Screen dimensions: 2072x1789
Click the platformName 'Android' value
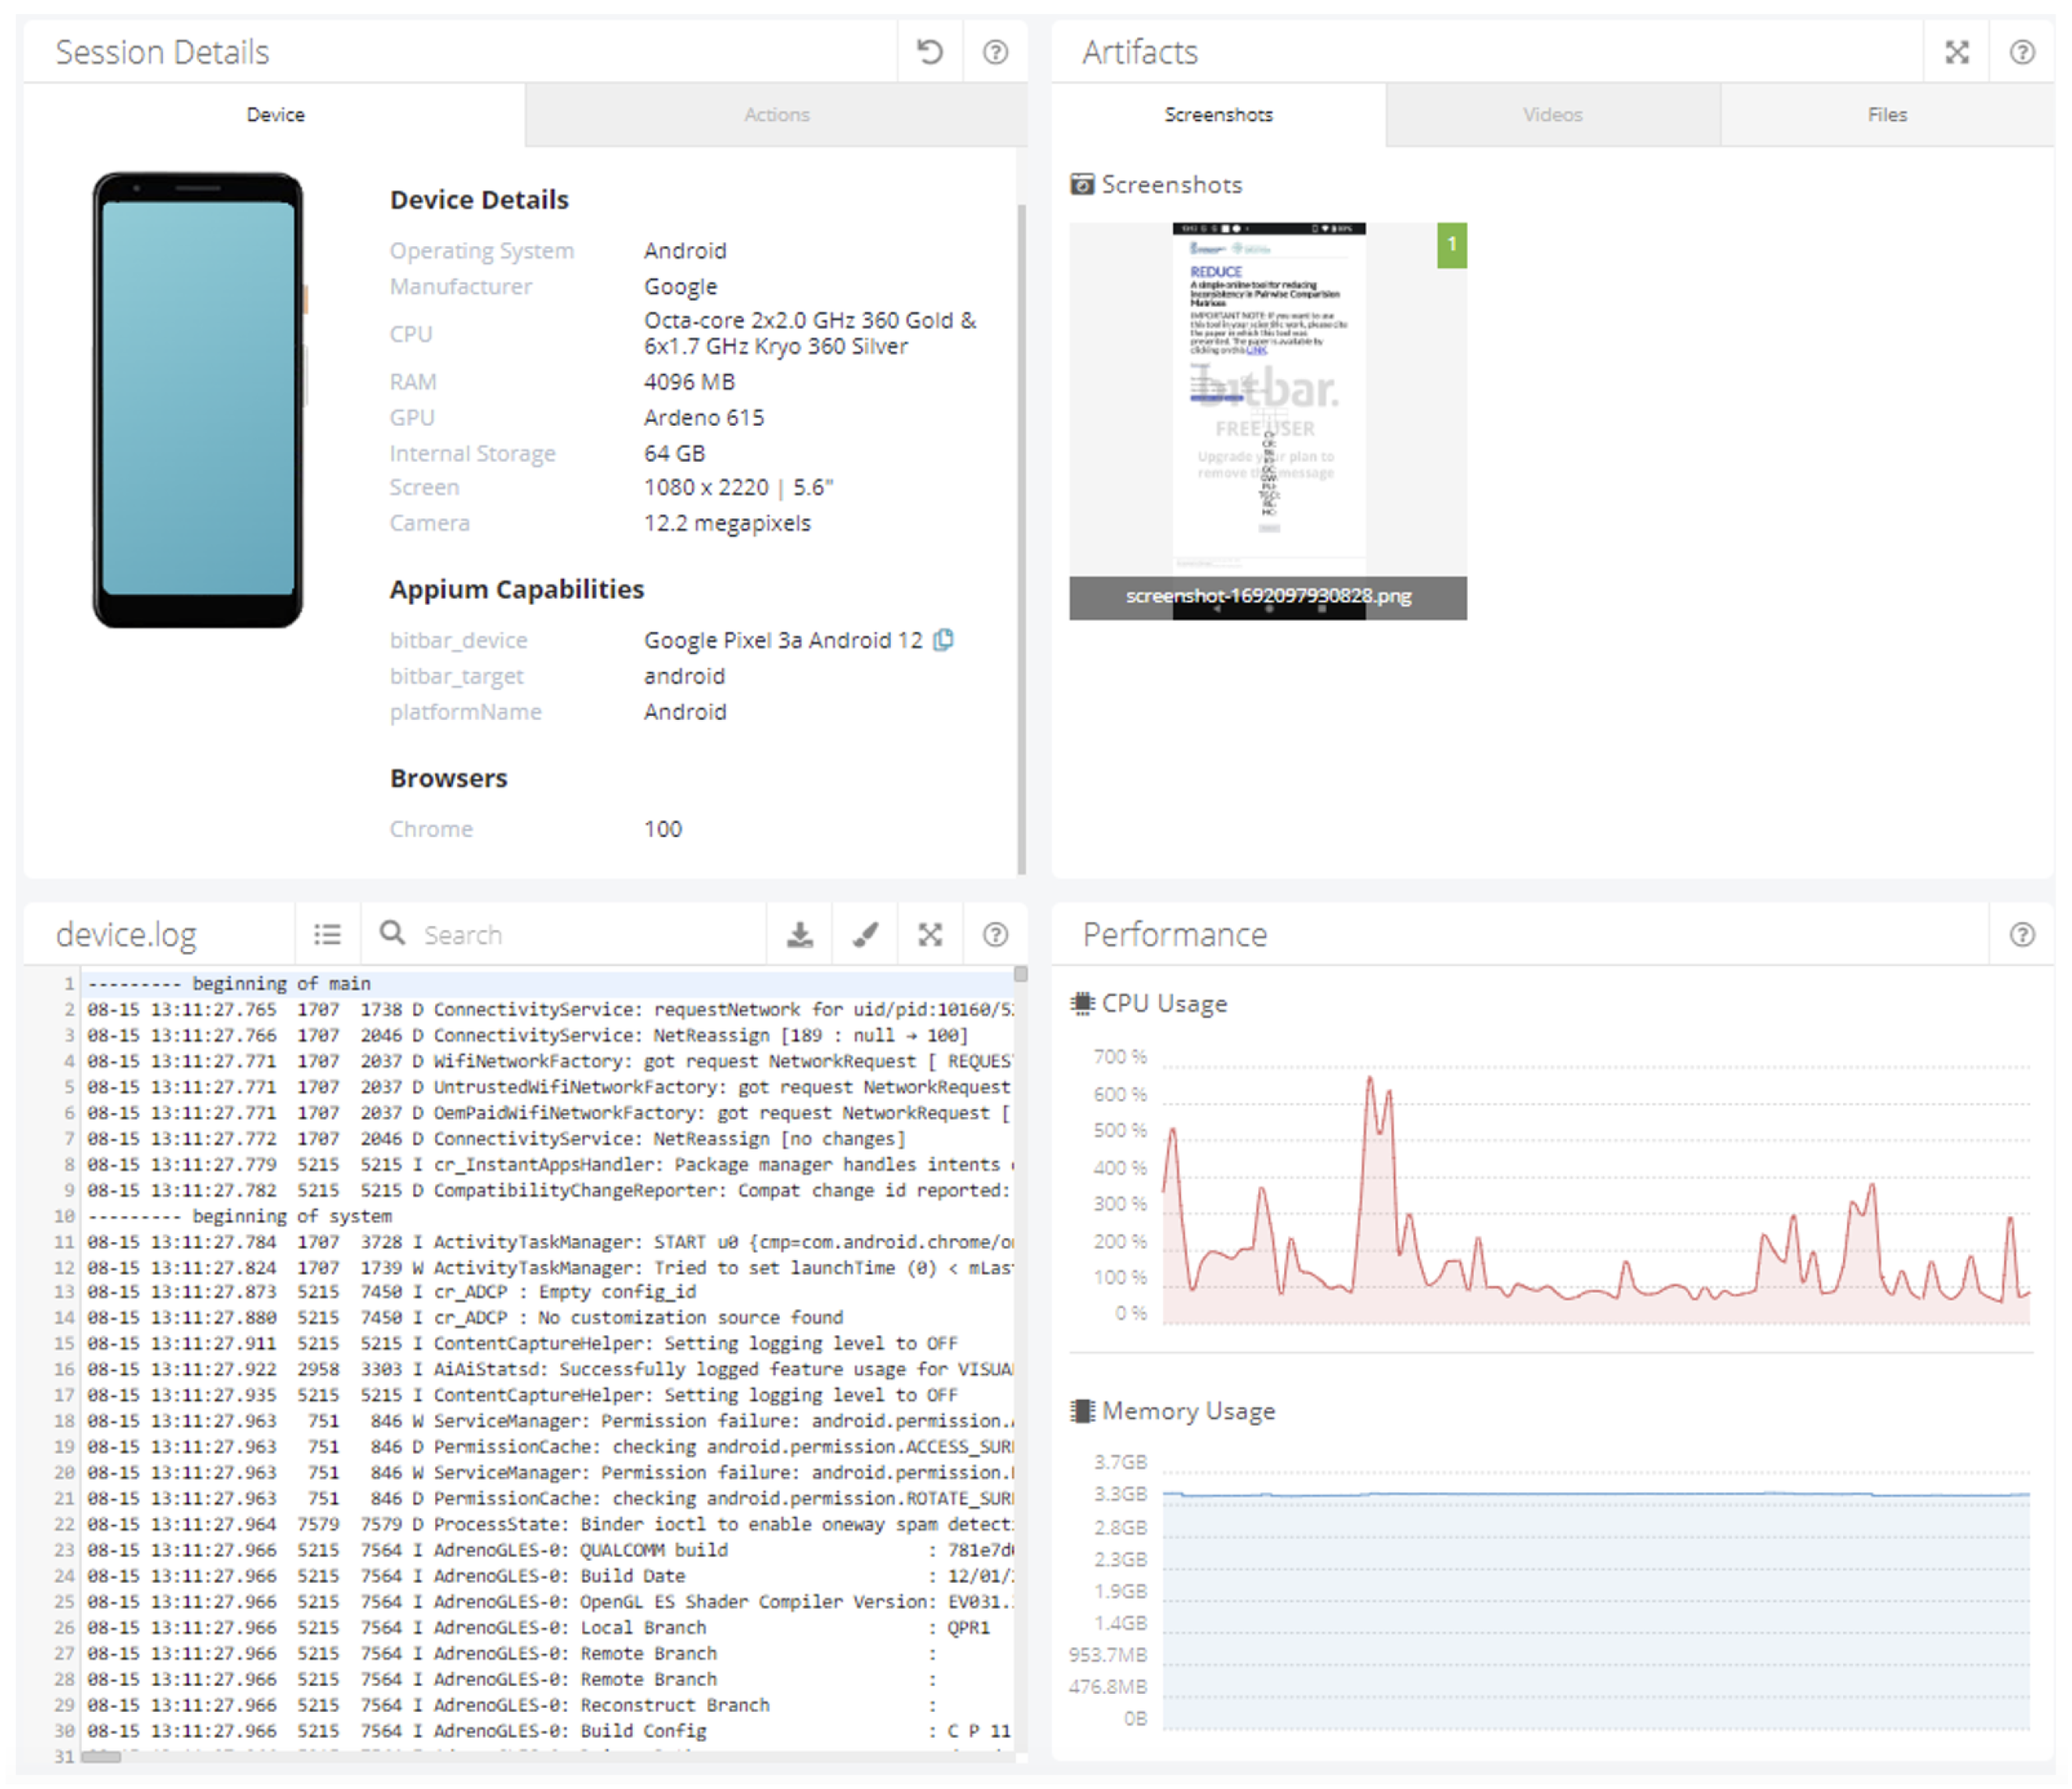pyautogui.click(x=685, y=712)
